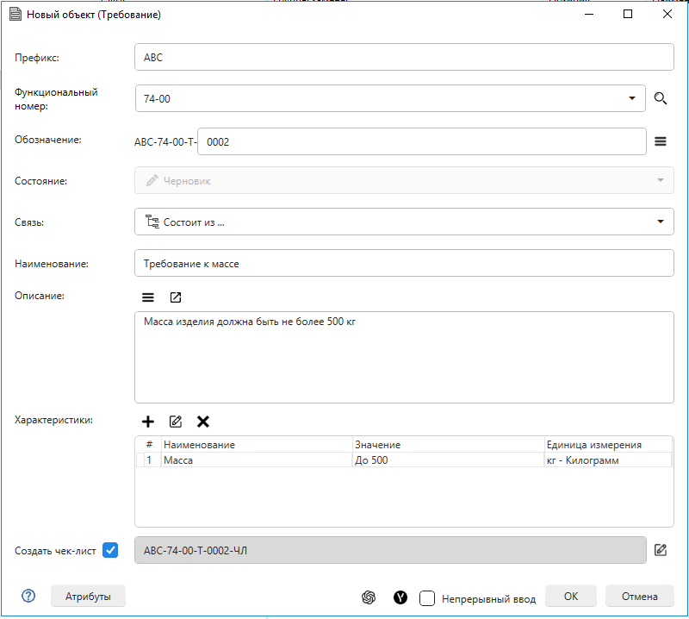Expand the Функциональный номер dropdown
Screen dimensions: 689x619
(x=631, y=98)
